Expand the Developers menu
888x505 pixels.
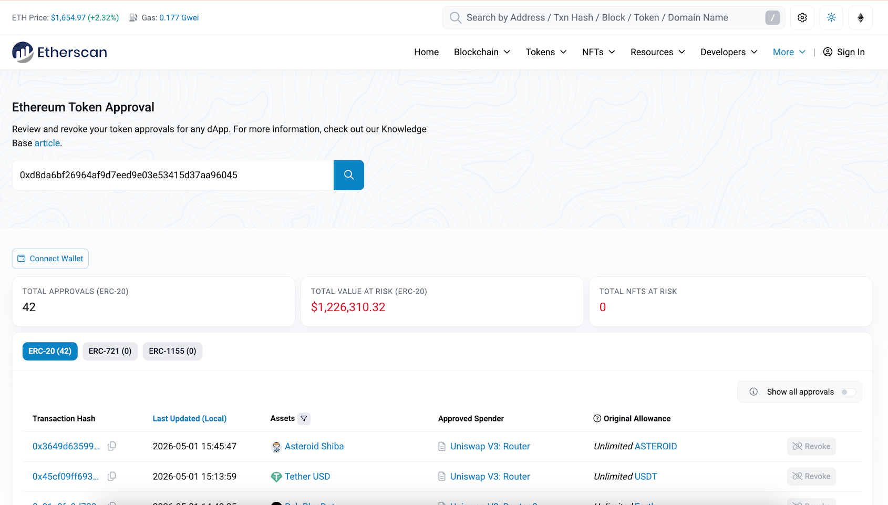[x=729, y=52]
